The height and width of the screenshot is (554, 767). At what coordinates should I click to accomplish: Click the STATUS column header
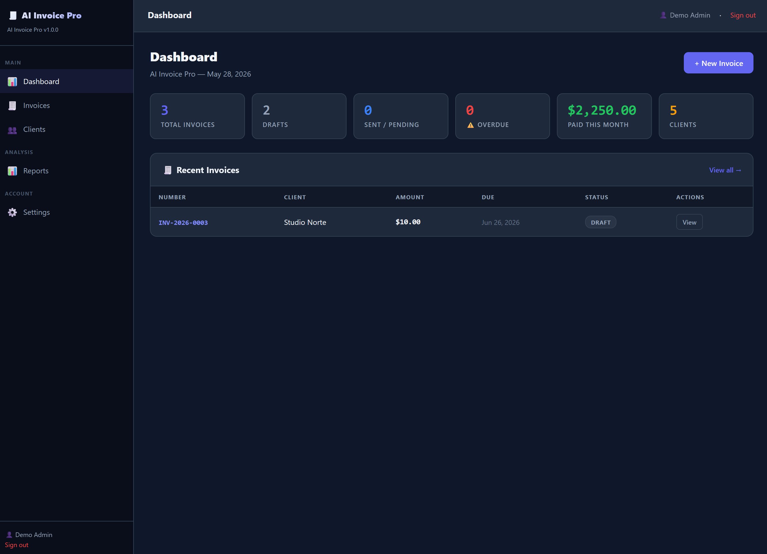click(x=597, y=197)
